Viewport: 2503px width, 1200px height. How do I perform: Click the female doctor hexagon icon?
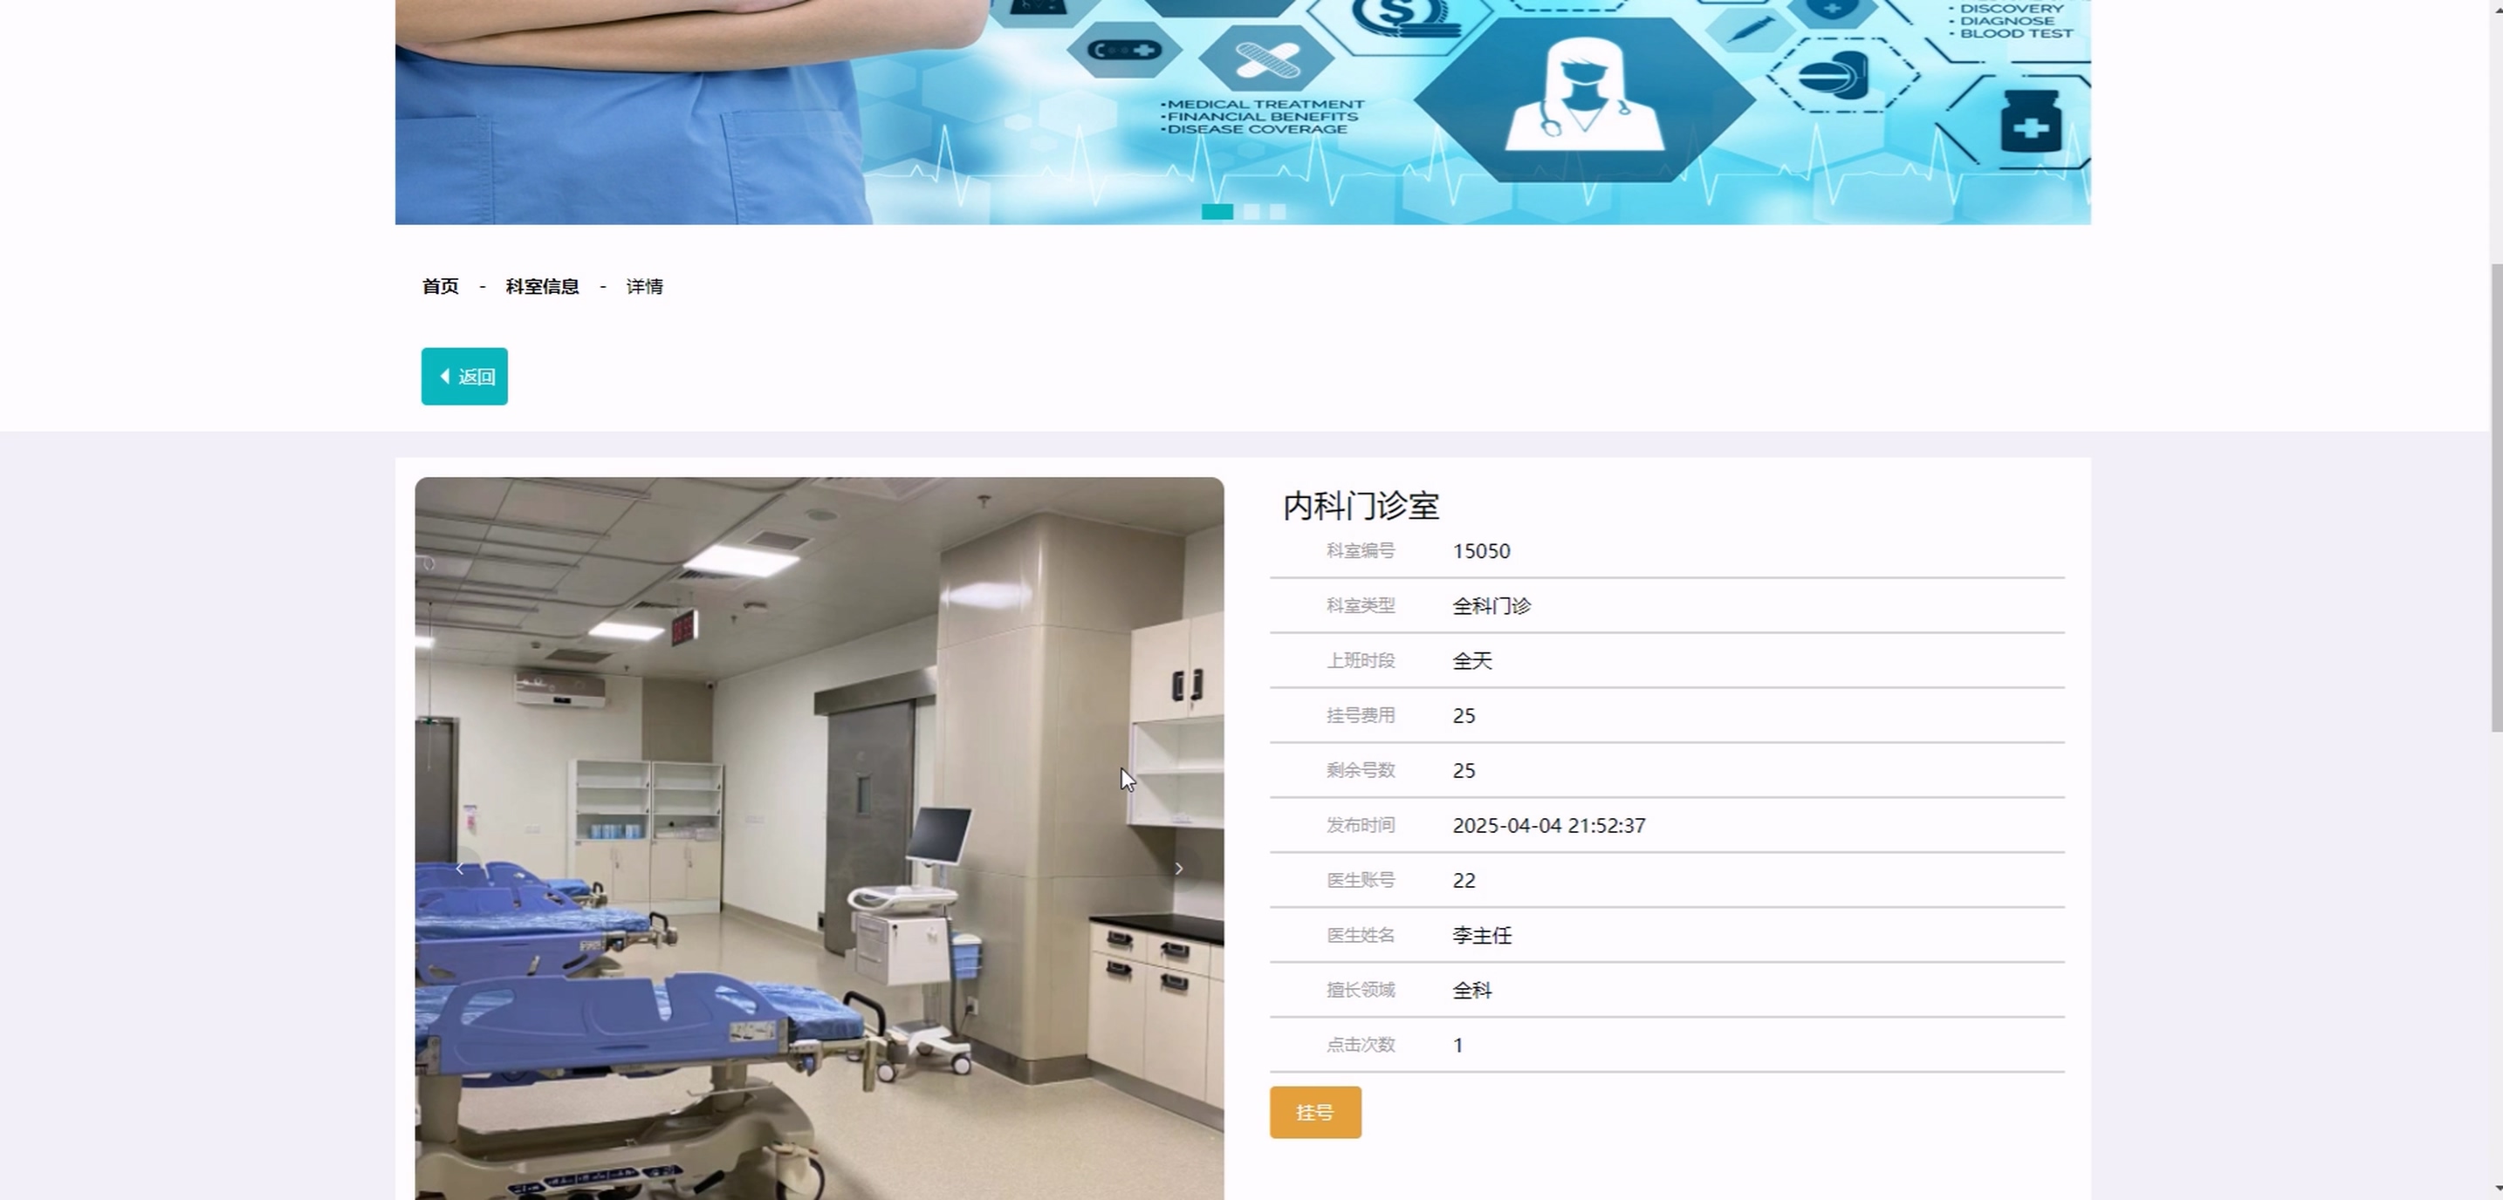point(1584,97)
